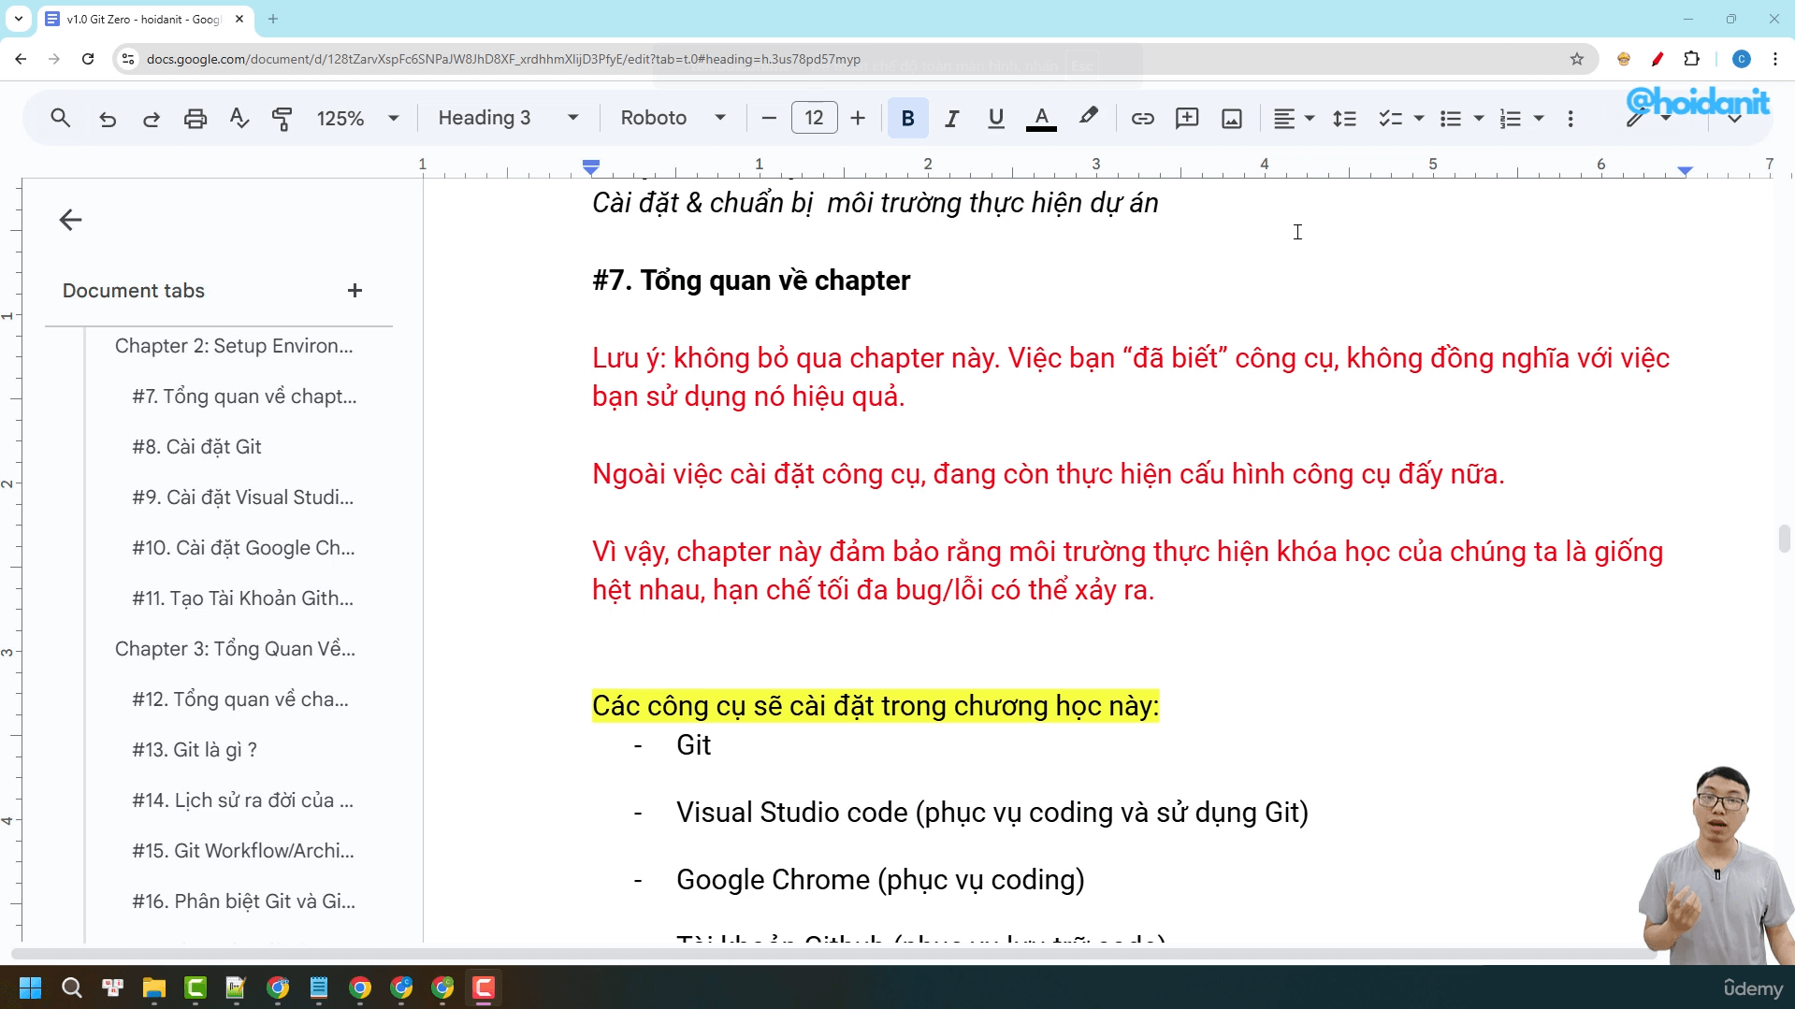1795x1009 pixels.
Task: Select the v1.0 Git Zero browser tab
Action: 143,19
